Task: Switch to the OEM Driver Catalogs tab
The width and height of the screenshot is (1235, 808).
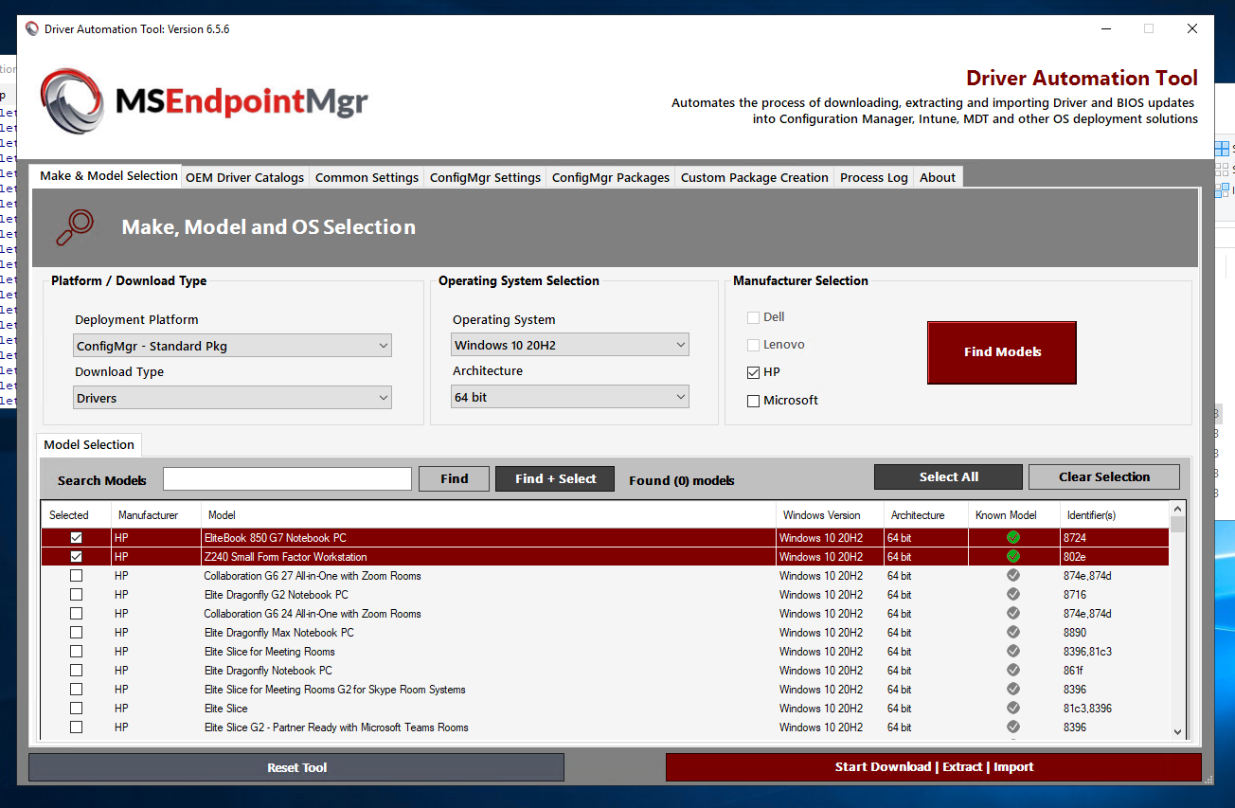Action: pyautogui.click(x=244, y=176)
